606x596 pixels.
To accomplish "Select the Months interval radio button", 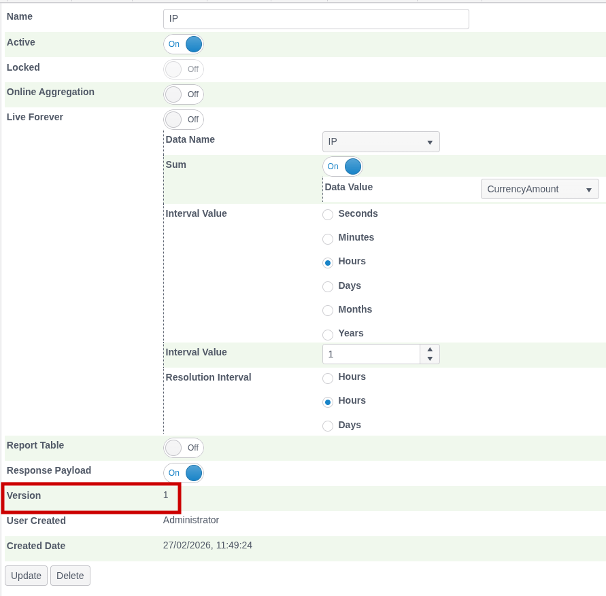I will coord(328,311).
